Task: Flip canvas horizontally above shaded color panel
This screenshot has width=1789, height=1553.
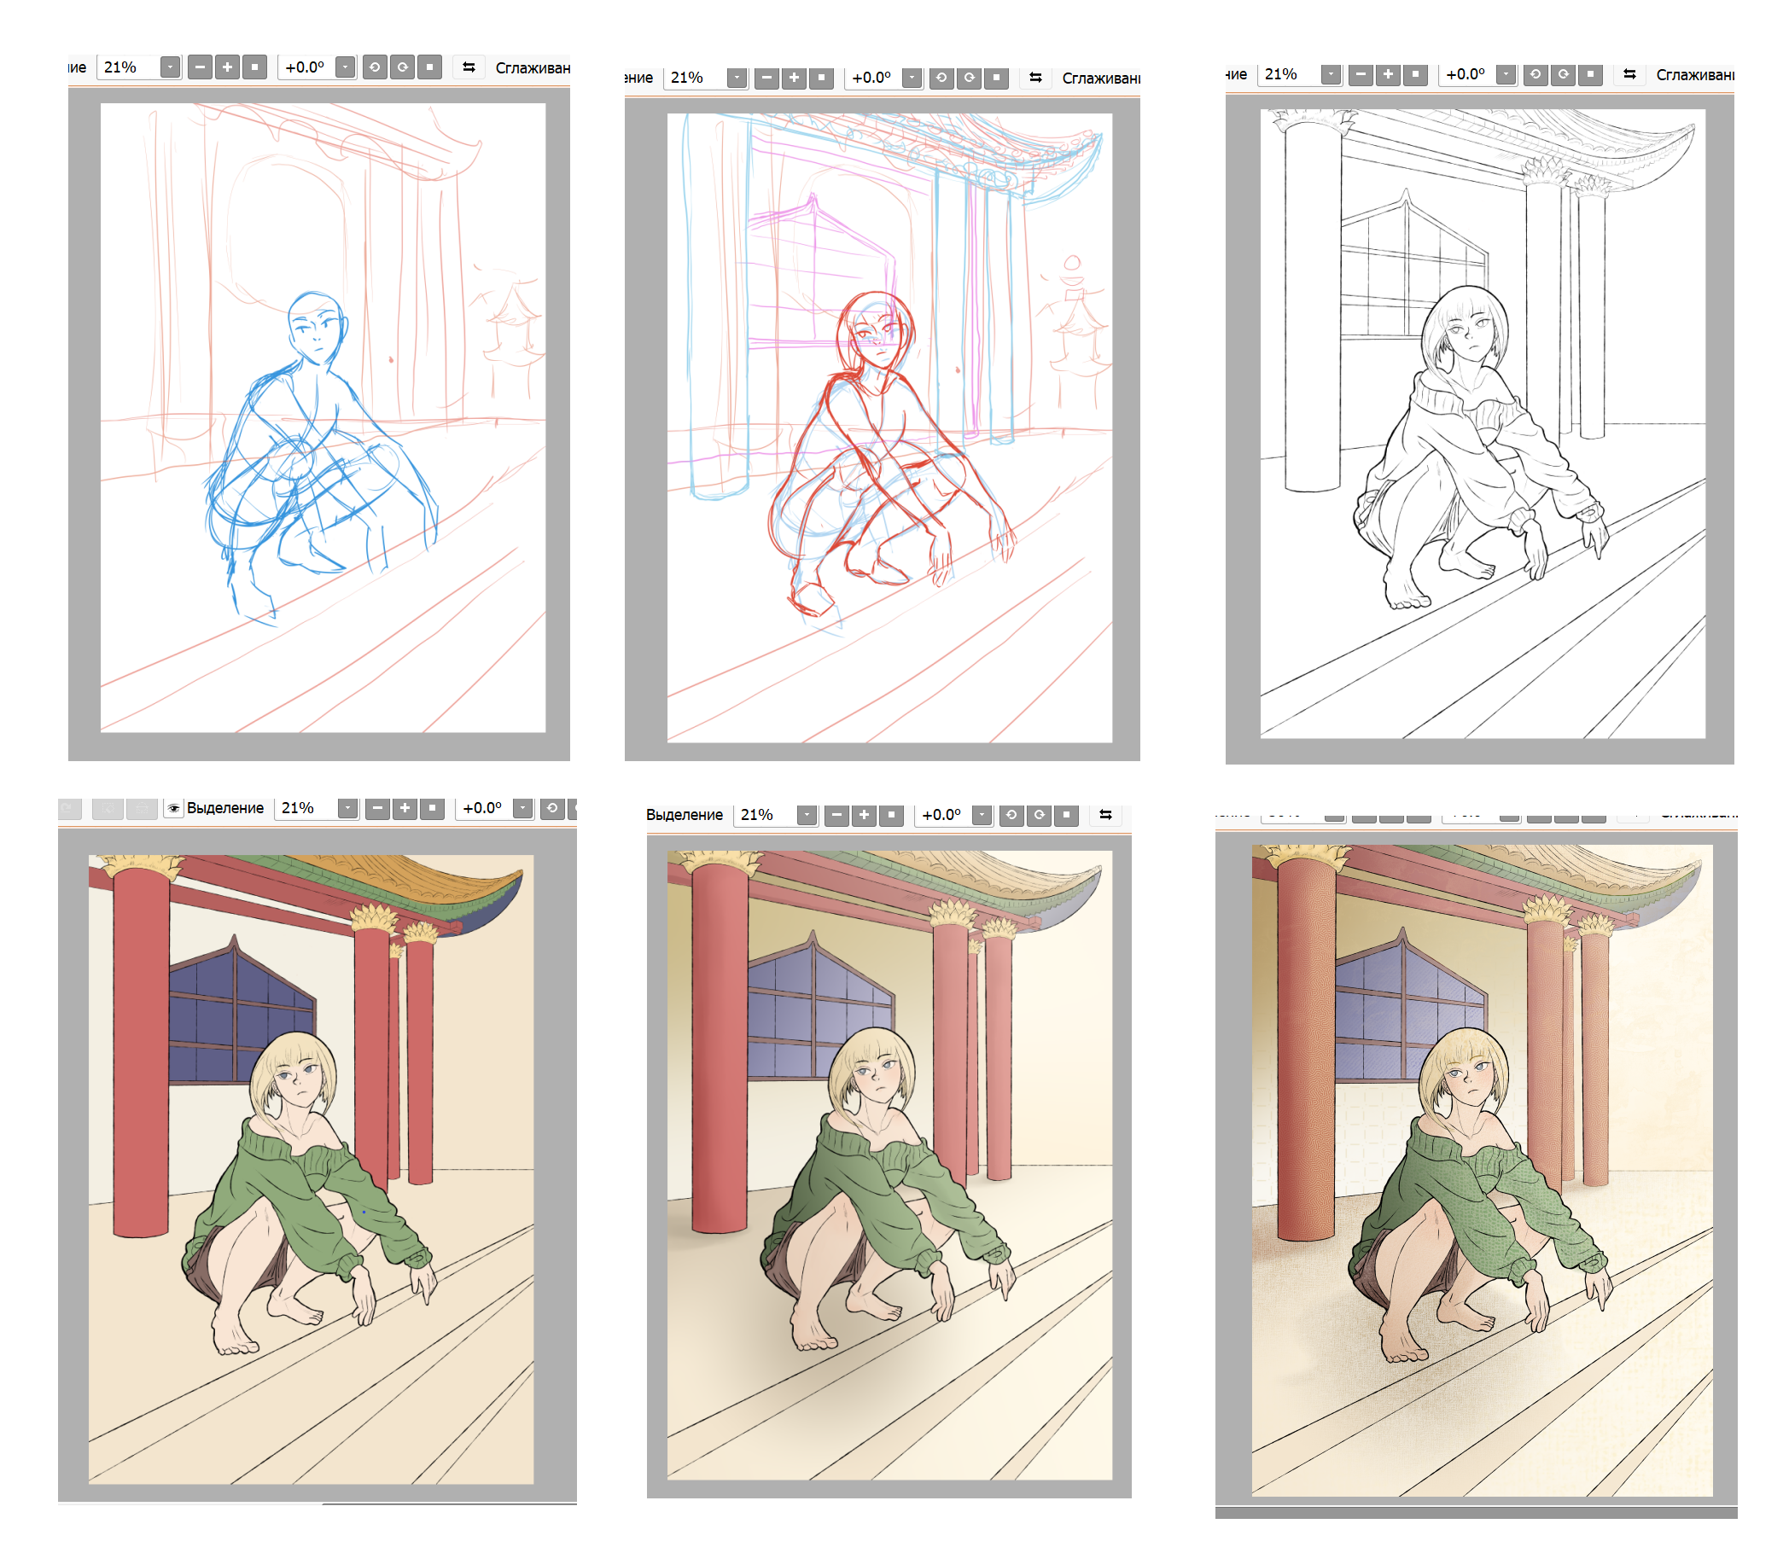Action: [x=1105, y=815]
